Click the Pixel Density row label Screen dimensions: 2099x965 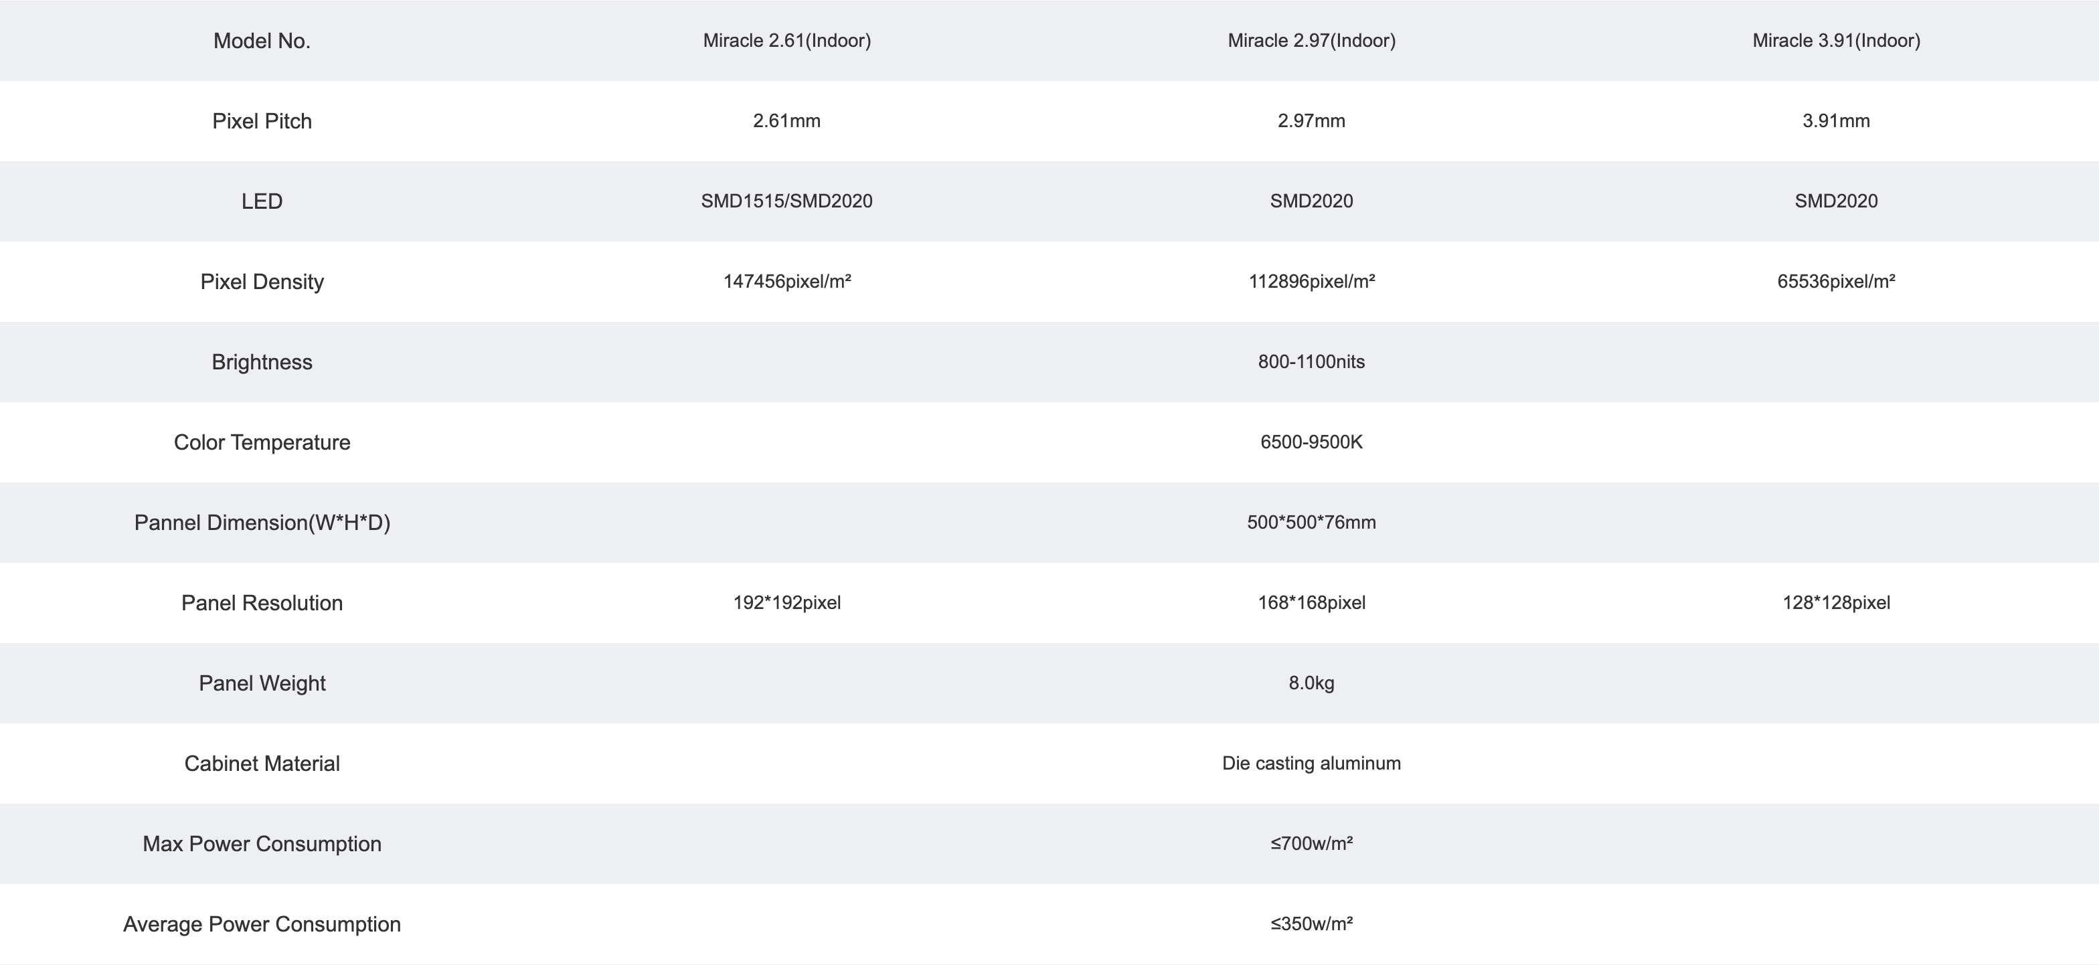[262, 281]
